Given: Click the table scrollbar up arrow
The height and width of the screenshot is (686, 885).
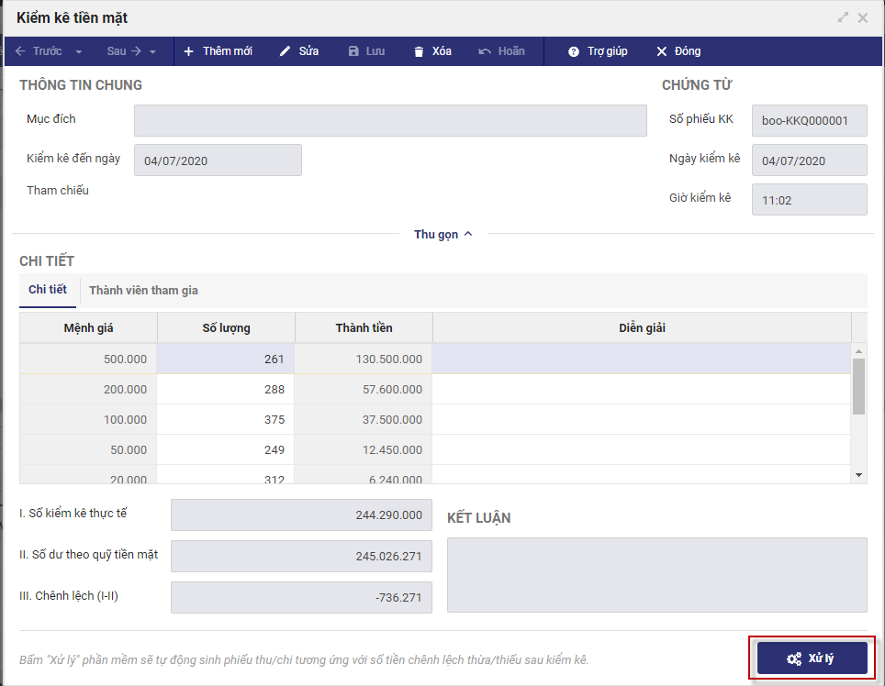Looking at the screenshot, I should [858, 351].
